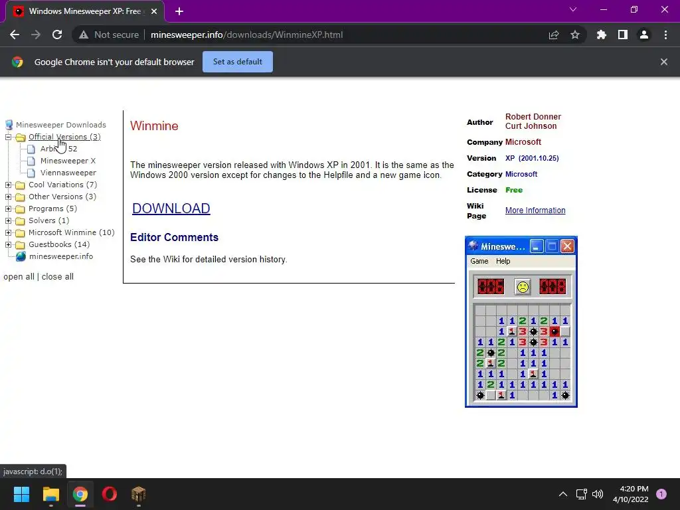Open the Minesweeper X entry
This screenshot has height=510, width=680.
(x=68, y=161)
